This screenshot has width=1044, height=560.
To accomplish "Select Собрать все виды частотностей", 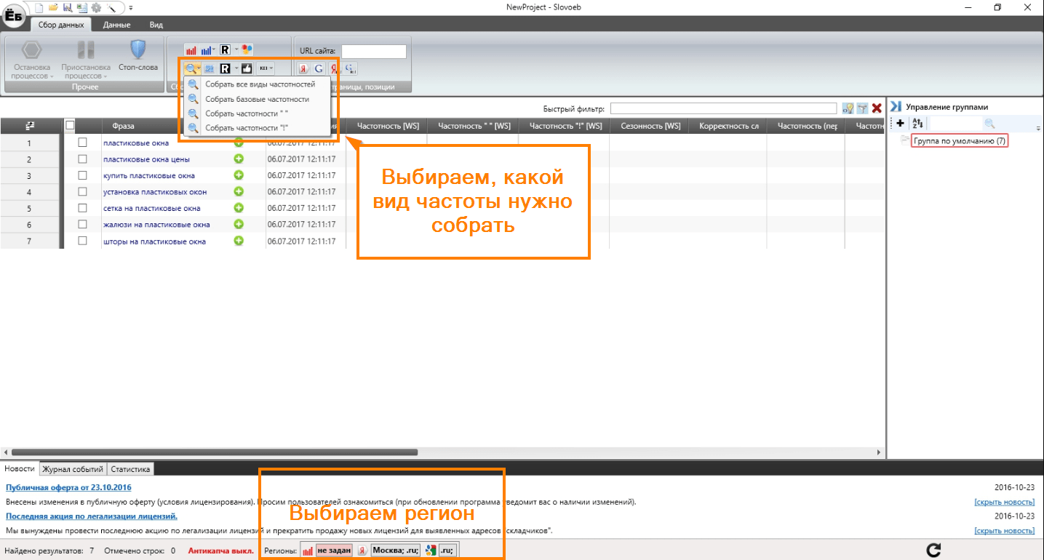I will 258,84.
